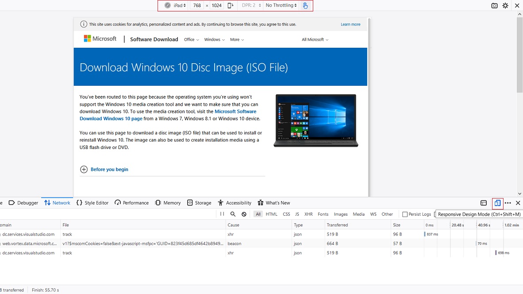This screenshot has height=294, width=523.
Task: Open Microsoft Software Download Windows 10 page link
Action: [x=168, y=115]
